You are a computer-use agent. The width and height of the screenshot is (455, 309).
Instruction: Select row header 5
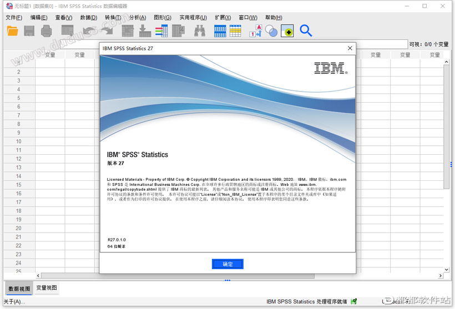19,98
